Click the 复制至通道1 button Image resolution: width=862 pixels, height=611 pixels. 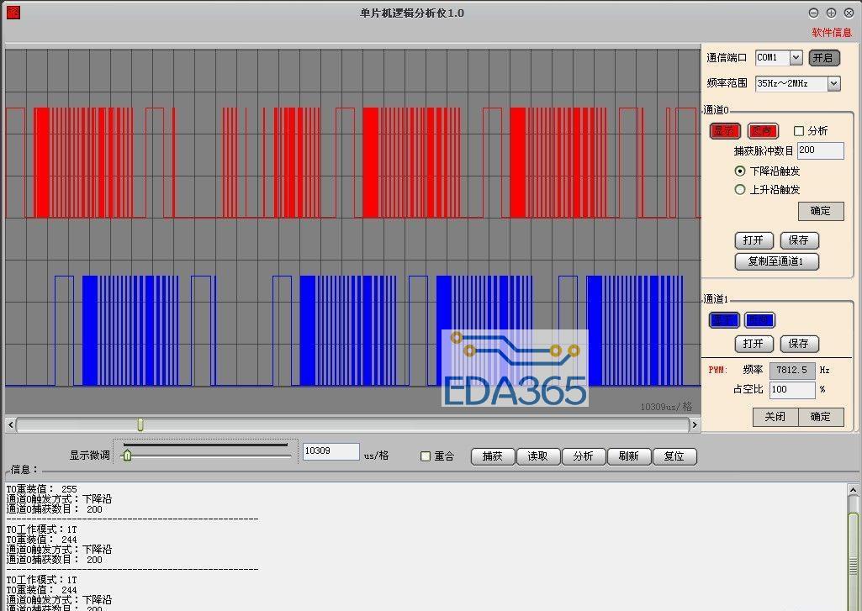click(776, 261)
